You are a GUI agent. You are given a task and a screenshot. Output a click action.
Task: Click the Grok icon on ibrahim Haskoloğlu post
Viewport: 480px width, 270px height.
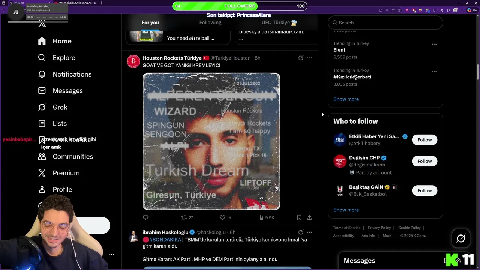pos(301,232)
